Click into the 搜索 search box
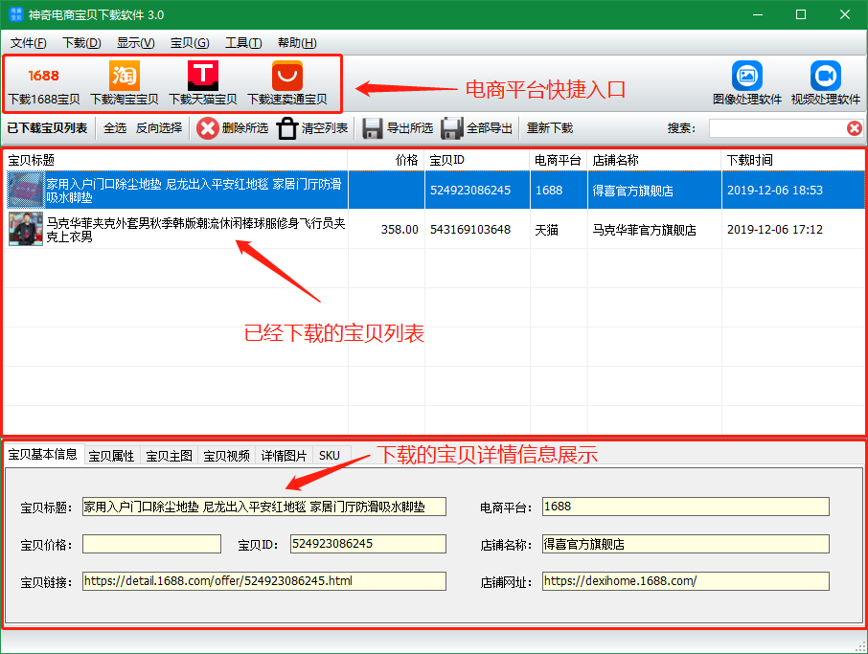The width and height of the screenshot is (868, 654). pos(777,128)
